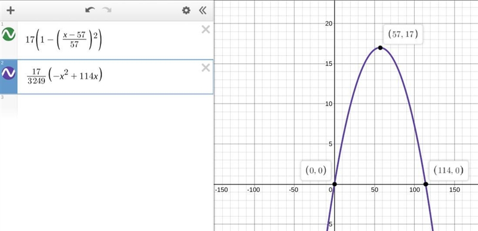Delete expression 1 with its X button
Viewport: 478px width, 231px height.
click(x=206, y=29)
